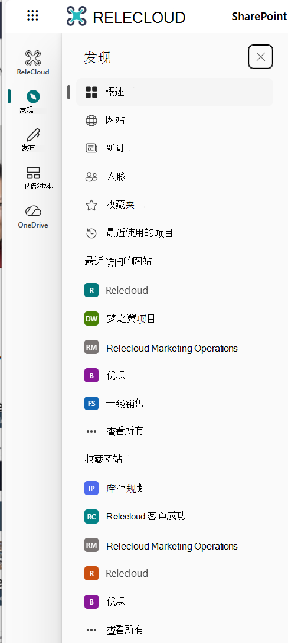
Task: Open 发布 pen icon in app bar
Action: click(33, 135)
